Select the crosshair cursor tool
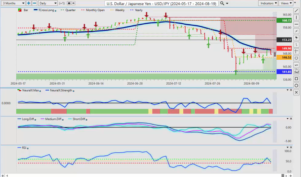The height and width of the screenshot is (177, 301). coord(296,52)
